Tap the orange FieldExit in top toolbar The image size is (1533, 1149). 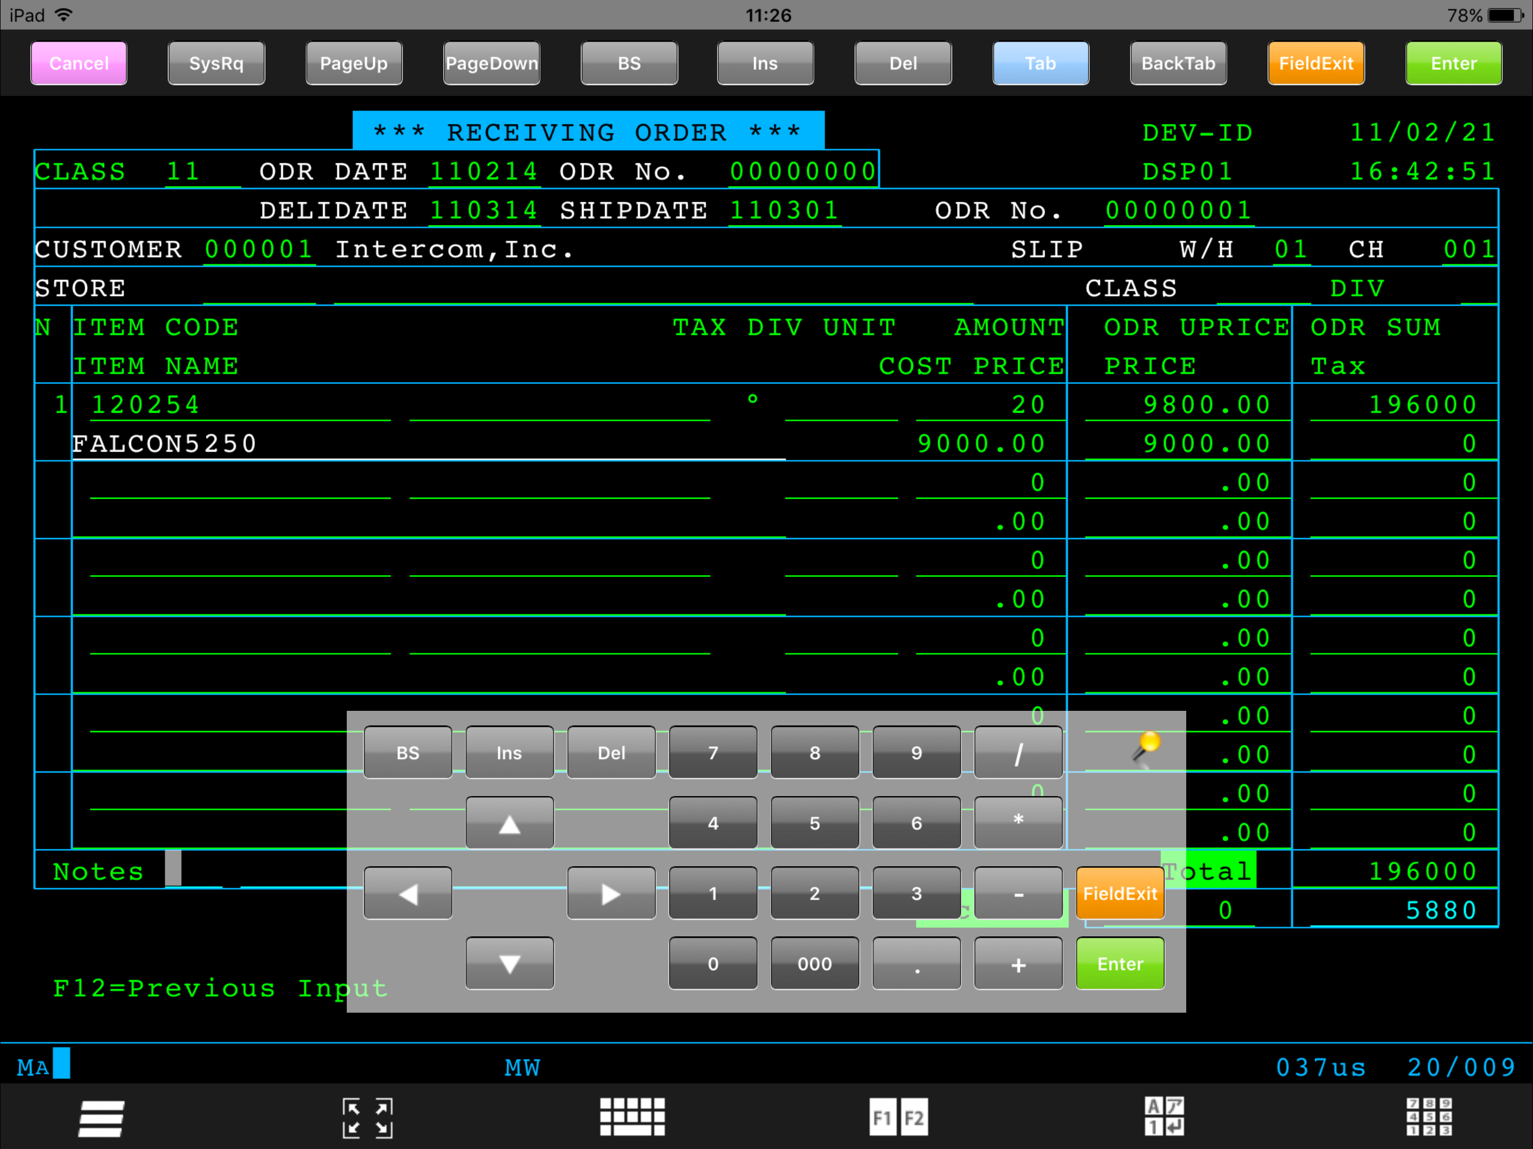point(1316,63)
